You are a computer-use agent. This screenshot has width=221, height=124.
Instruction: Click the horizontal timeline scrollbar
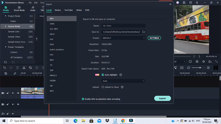point(94,116)
